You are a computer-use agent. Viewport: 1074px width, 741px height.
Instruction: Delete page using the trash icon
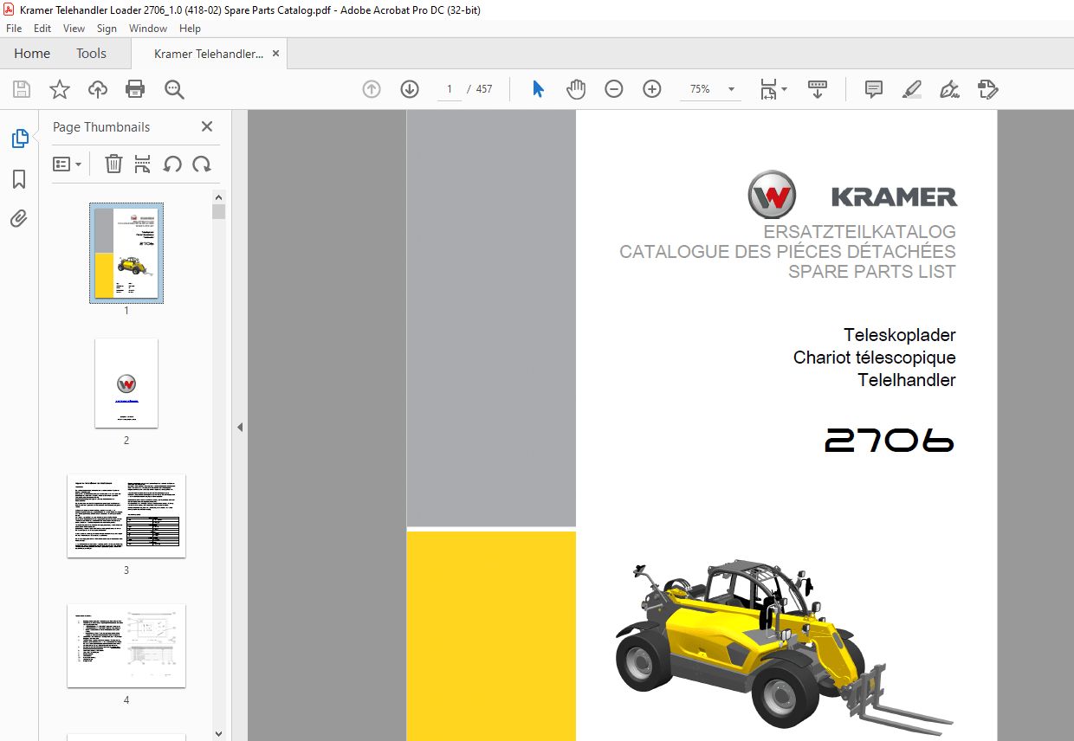pyautogui.click(x=113, y=164)
